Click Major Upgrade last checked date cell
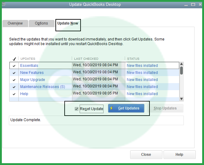 coord(95,79)
